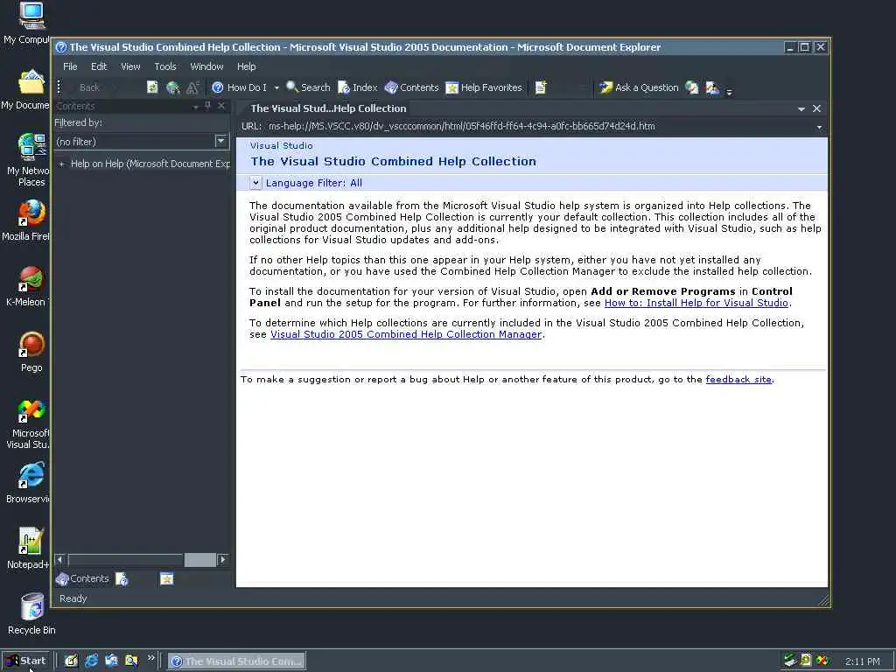Open the Contents pane window position dropdown

pos(196,107)
